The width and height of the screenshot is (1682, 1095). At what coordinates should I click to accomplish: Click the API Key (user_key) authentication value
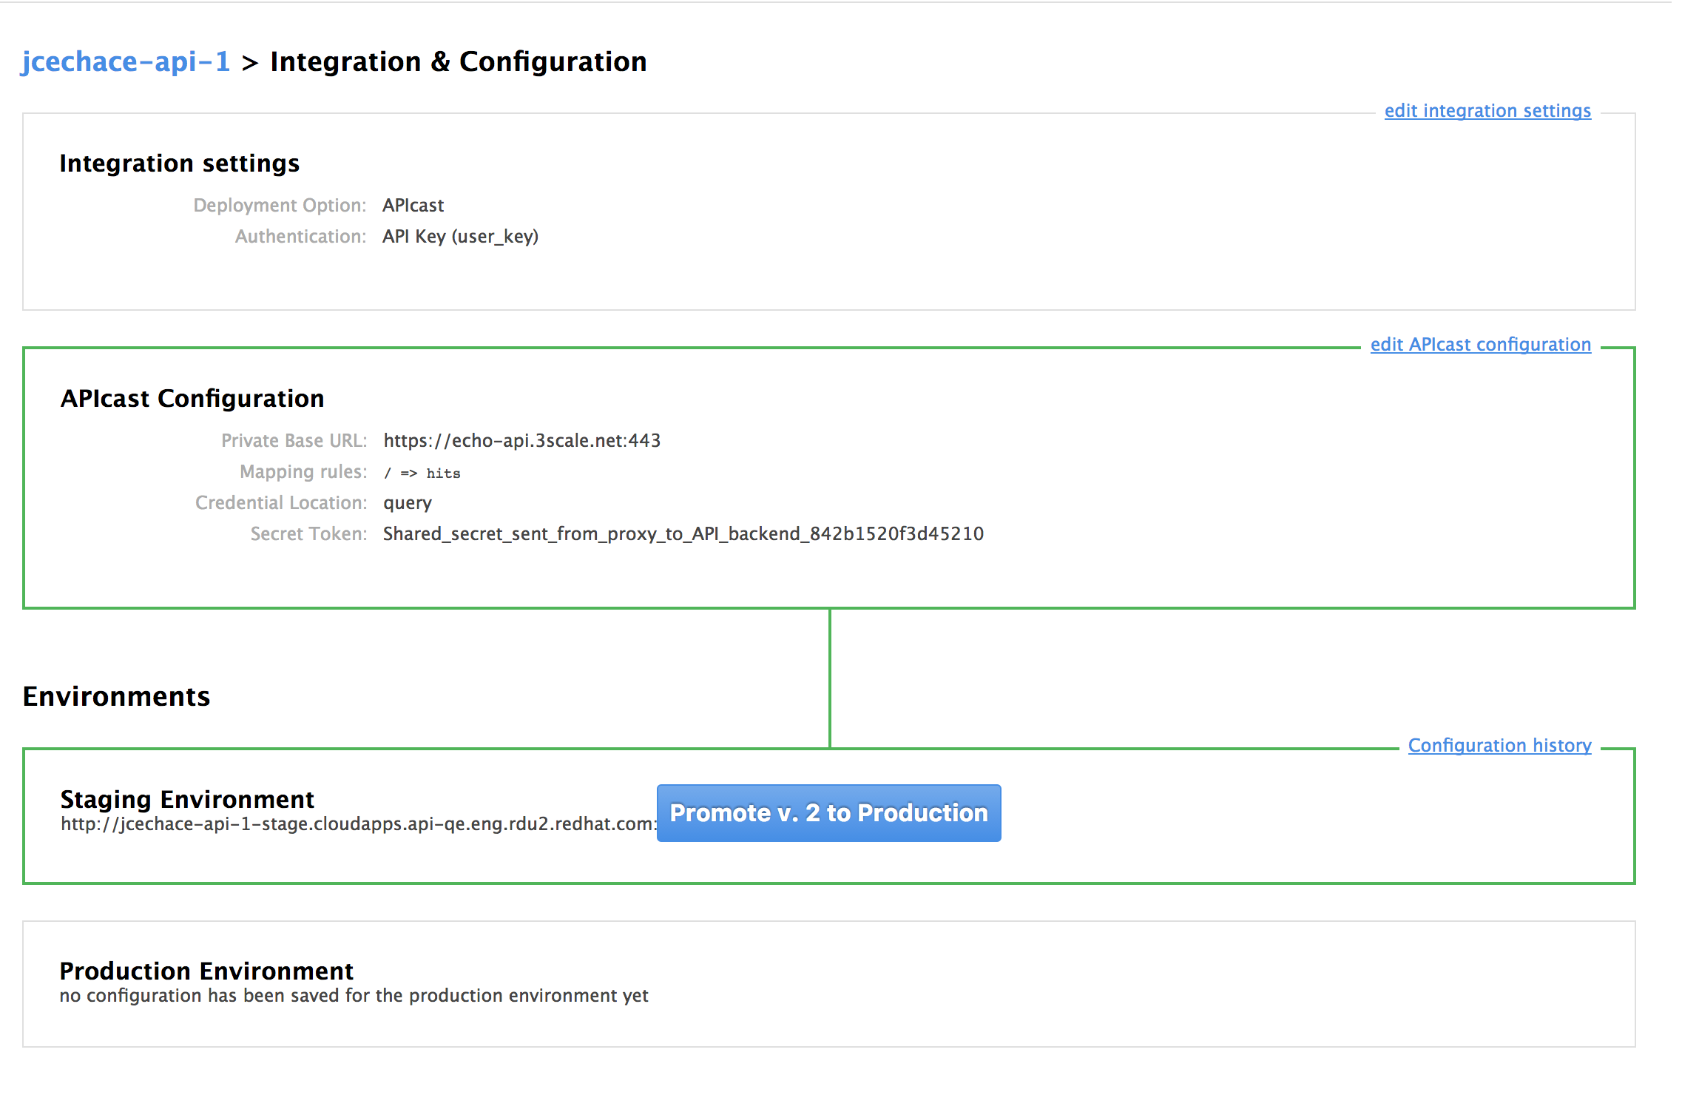(460, 237)
